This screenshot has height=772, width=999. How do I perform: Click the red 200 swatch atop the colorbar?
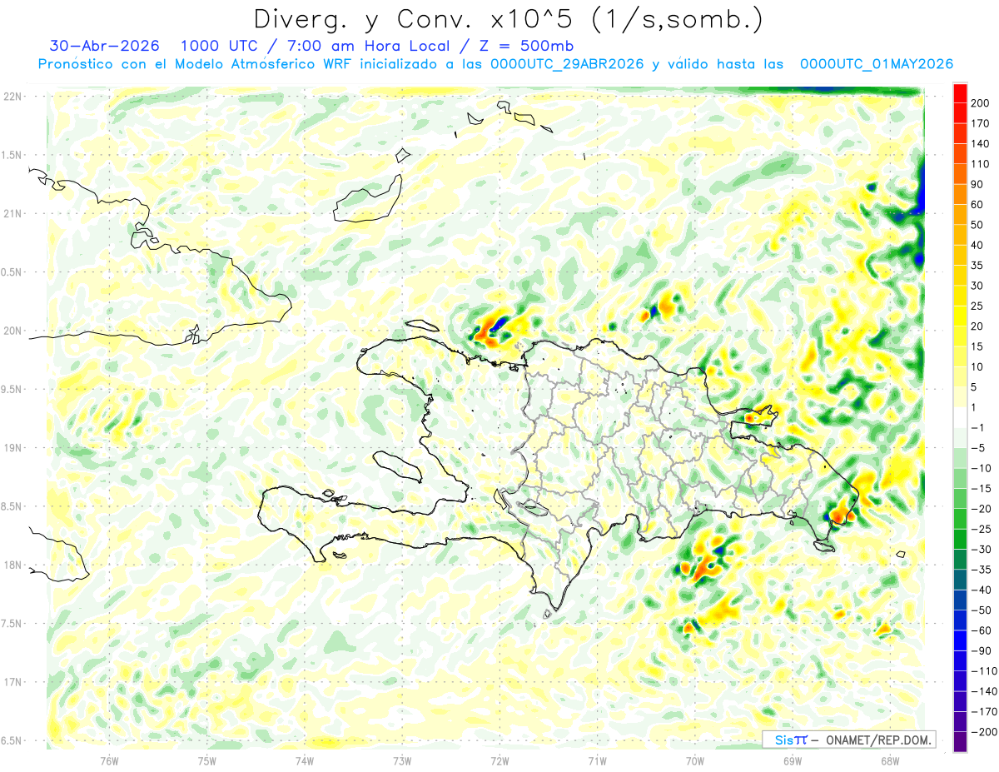coord(959,93)
